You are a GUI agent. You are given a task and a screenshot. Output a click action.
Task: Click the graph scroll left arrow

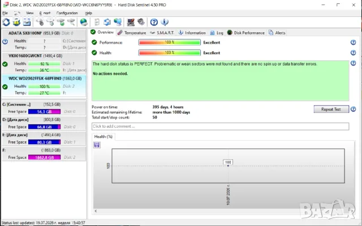(96, 211)
